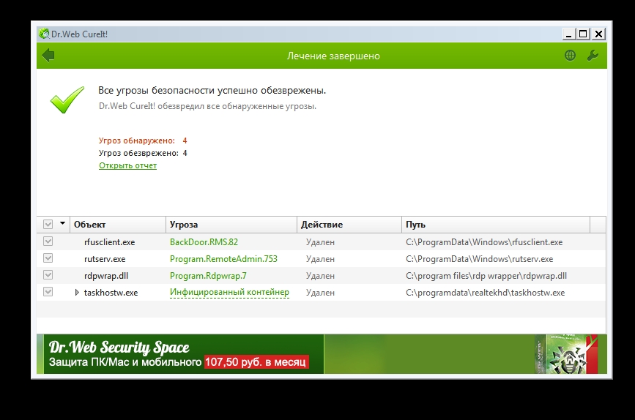The image size is (635, 420).
Task: Maximize the Dr.Web CureIt! window
Action: pyautogui.click(x=583, y=34)
